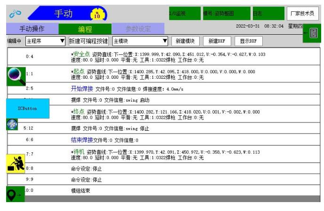Click the round blue wheel icon
The height and width of the screenshot is (211, 324).
pos(12,124)
